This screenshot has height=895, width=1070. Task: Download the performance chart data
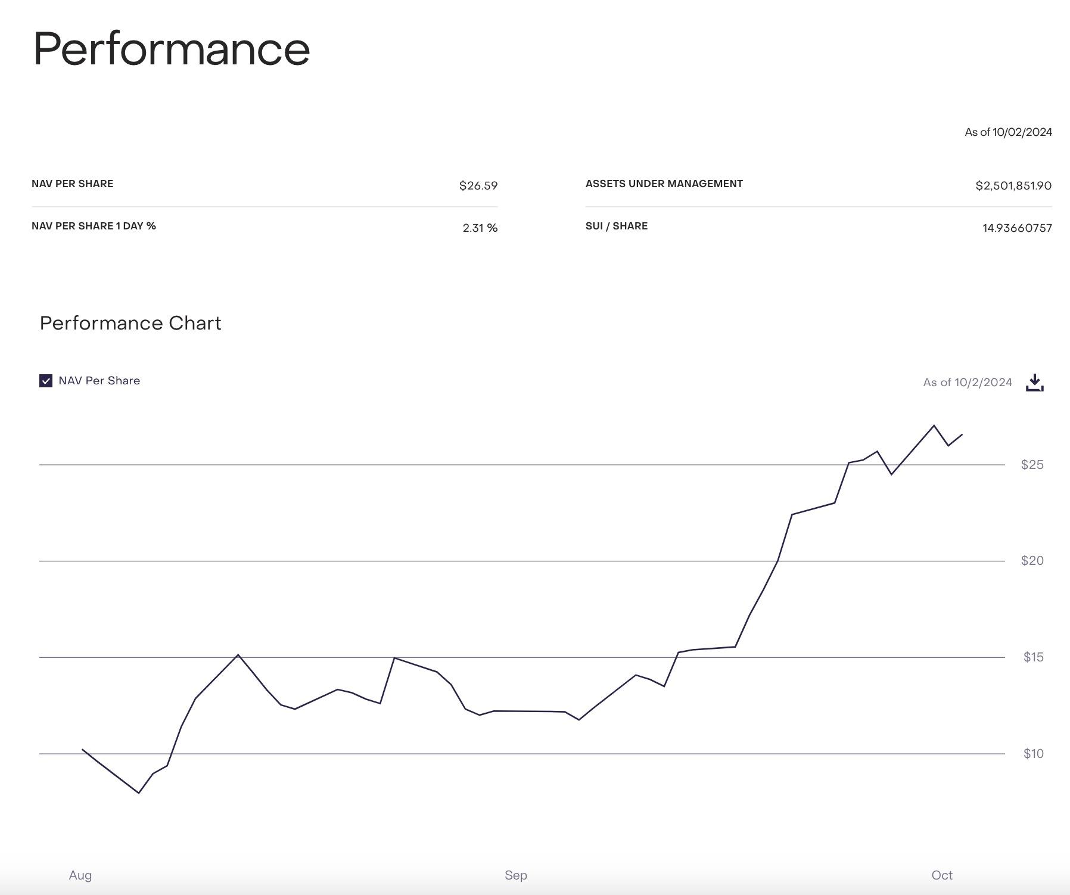click(x=1035, y=383)
